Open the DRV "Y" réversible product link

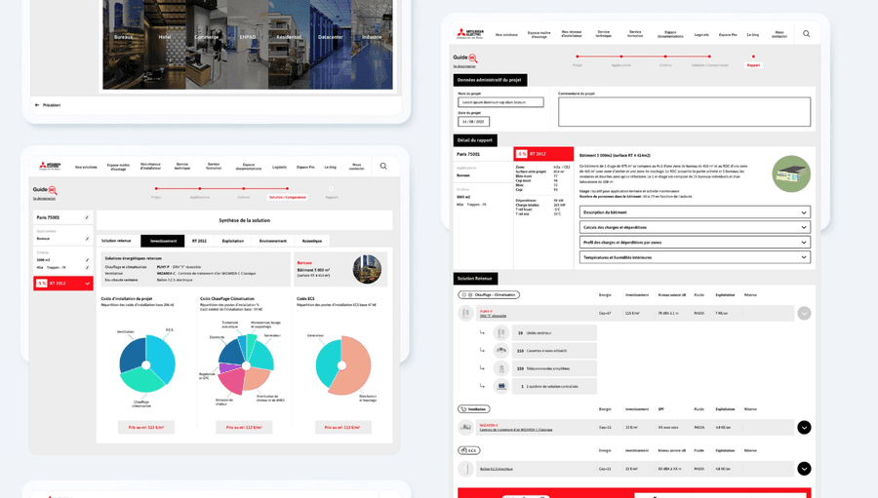pyautogui.click(x=494, y=316)
